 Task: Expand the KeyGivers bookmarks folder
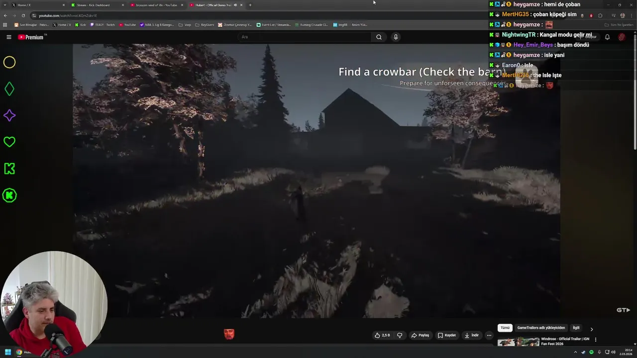coord(205,24)
